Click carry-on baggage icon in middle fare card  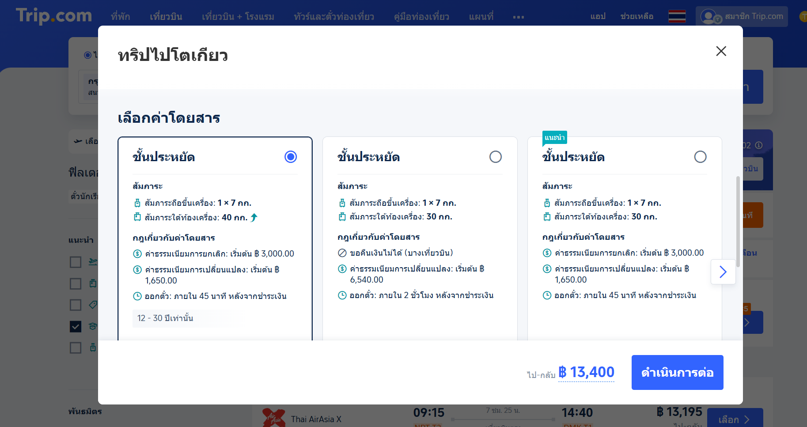(x=342, y=203)
